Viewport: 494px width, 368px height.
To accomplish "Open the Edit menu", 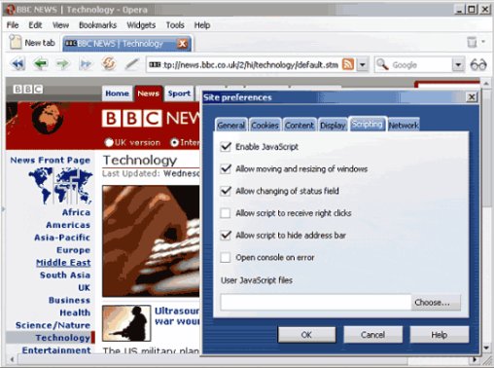I will point(35,25).
